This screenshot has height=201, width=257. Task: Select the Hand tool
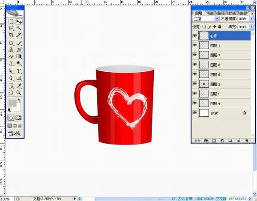coord(11,92)
